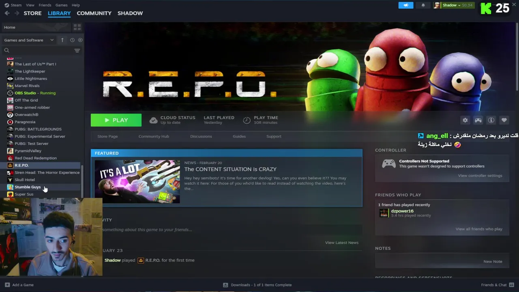Click the Add a Game plus icon
This screenshot has height=292, width=519.
7,285
